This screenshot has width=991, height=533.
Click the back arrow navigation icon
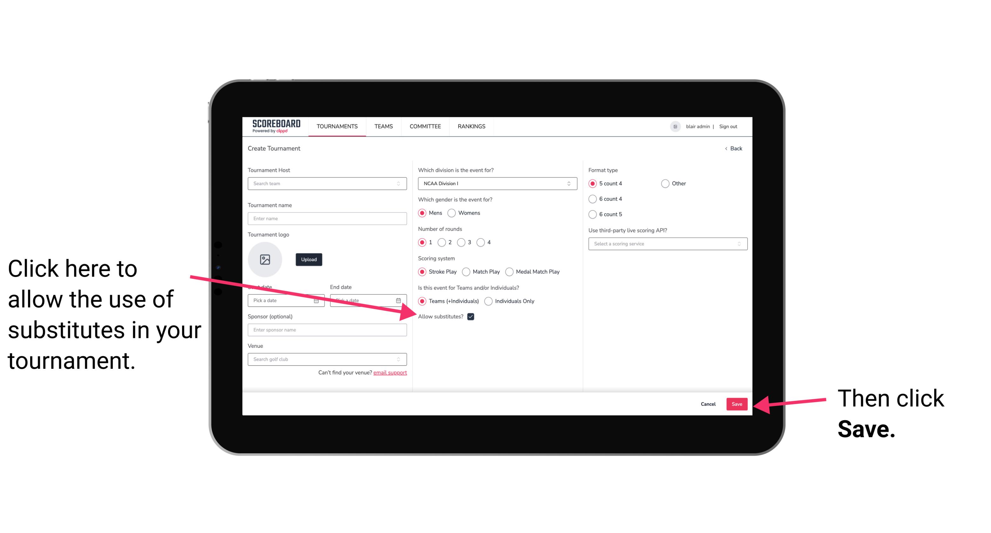click(x=727, y=148)
